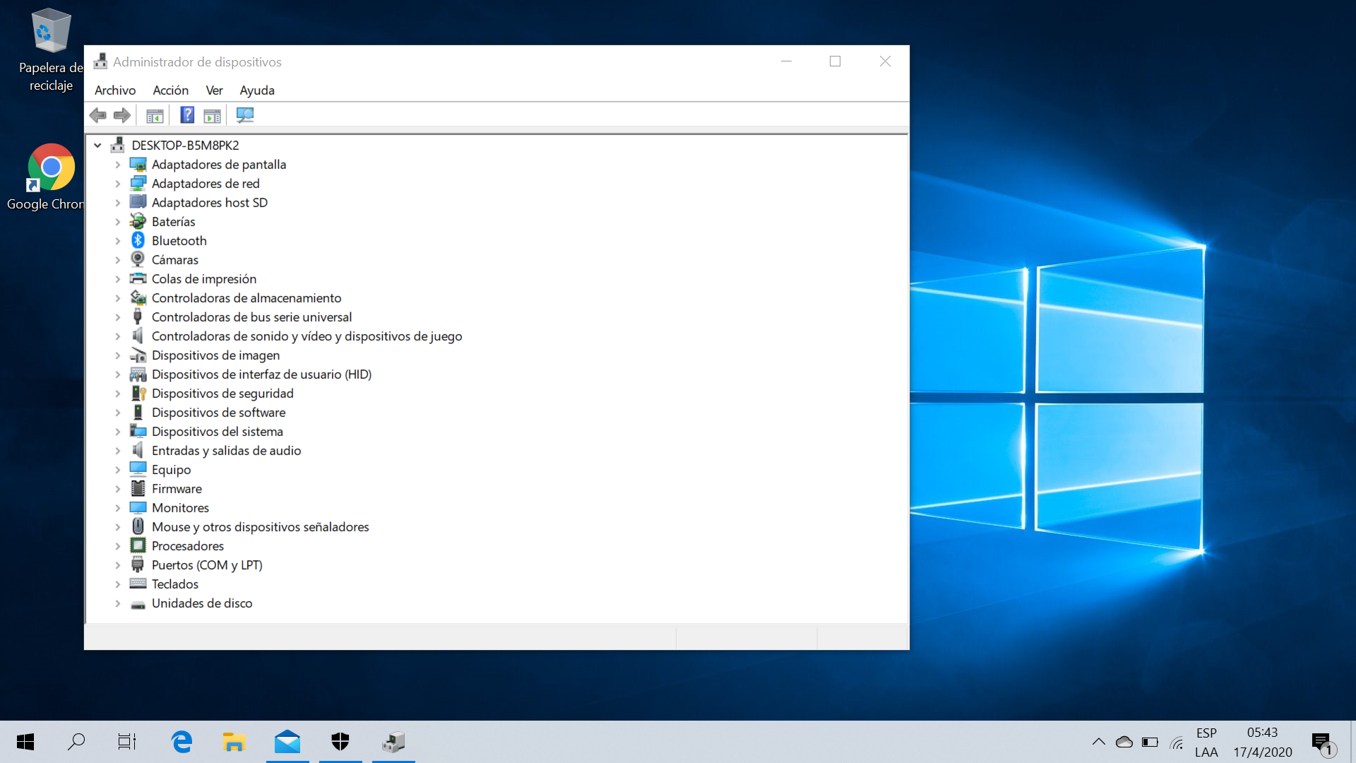
Task: Open the Archivo menu
Action: tap(115, 90)
